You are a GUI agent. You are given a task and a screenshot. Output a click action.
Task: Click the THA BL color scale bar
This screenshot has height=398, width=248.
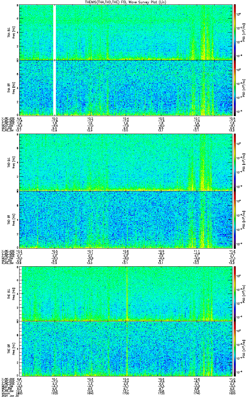(x=235, y=32)
